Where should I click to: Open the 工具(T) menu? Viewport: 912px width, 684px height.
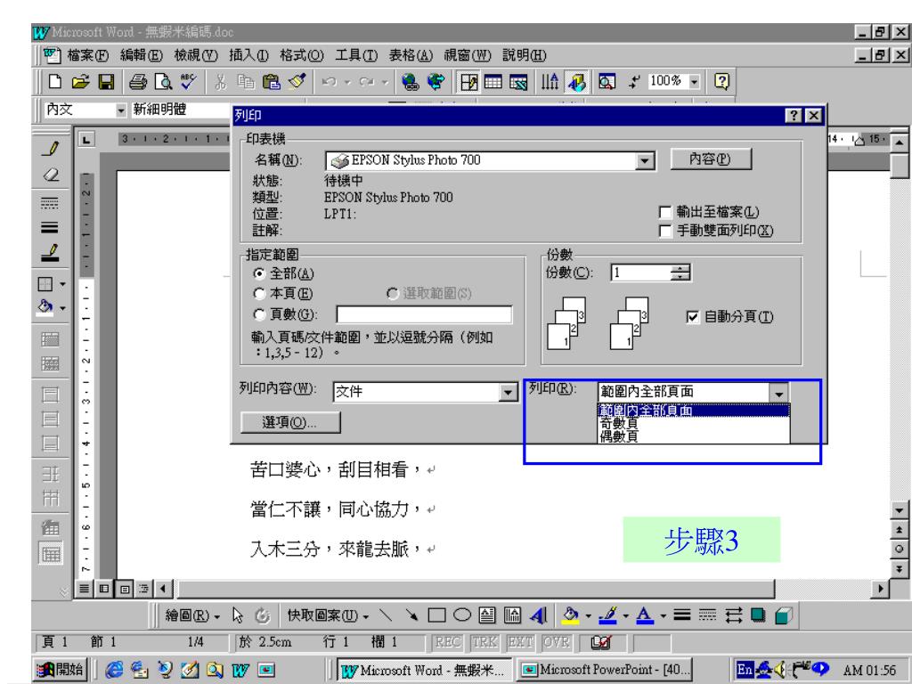pyautogui.click(x=356, y=55)
